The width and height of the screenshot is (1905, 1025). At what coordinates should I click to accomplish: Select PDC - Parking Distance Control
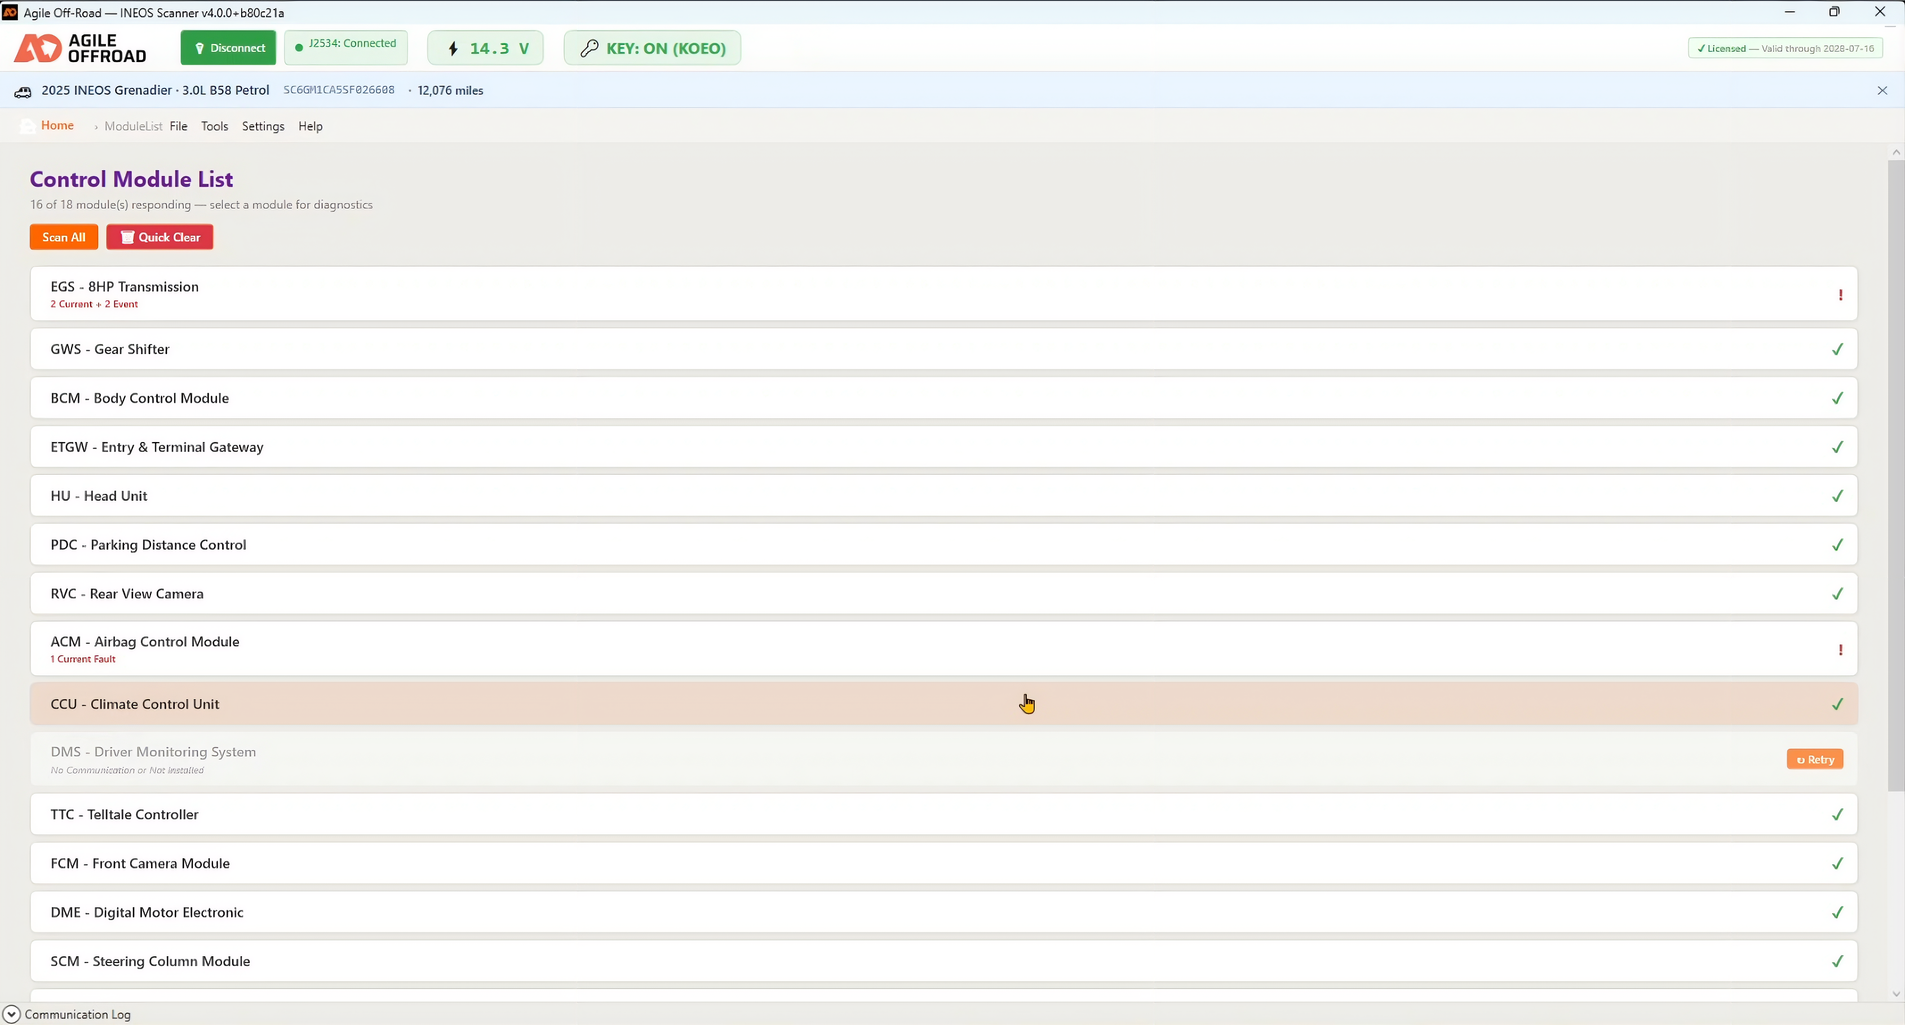coord(943,544)
